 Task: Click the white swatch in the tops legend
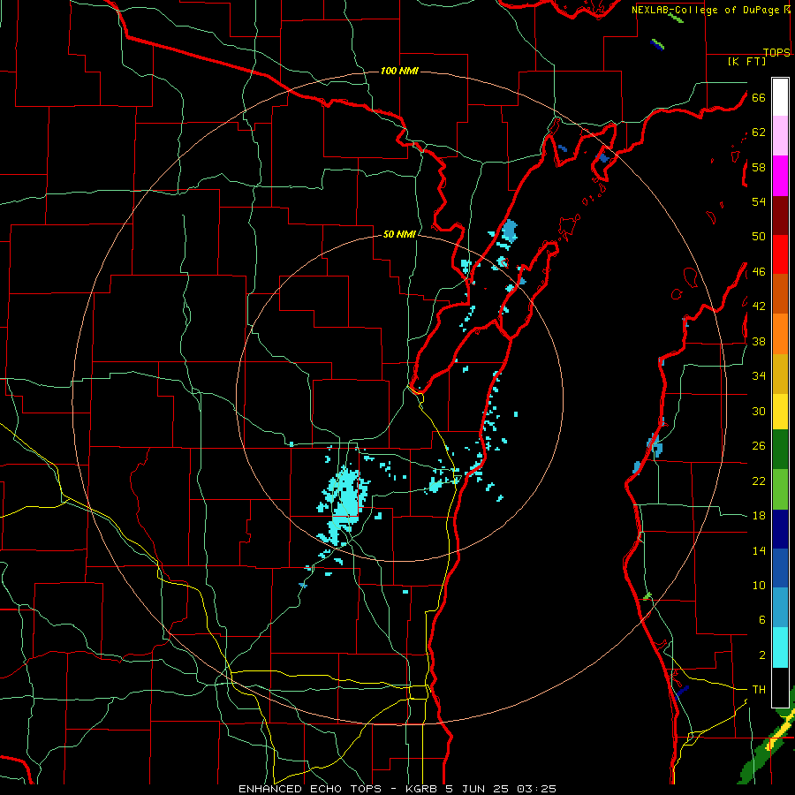[x=780, y=97]
